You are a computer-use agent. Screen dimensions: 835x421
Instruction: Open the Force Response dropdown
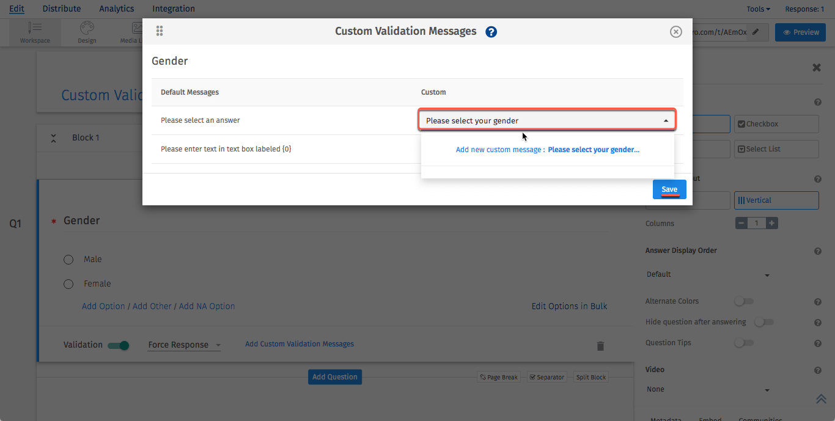pos(184,345)
